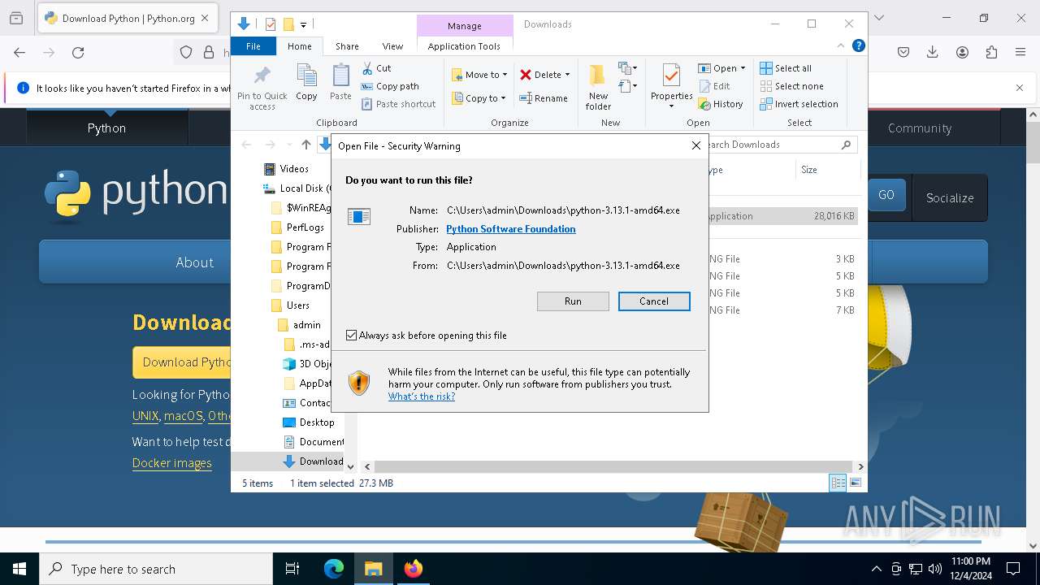1040x585 pixels.
Task: Select the admin folder in tree
Action: pos(306,325)
